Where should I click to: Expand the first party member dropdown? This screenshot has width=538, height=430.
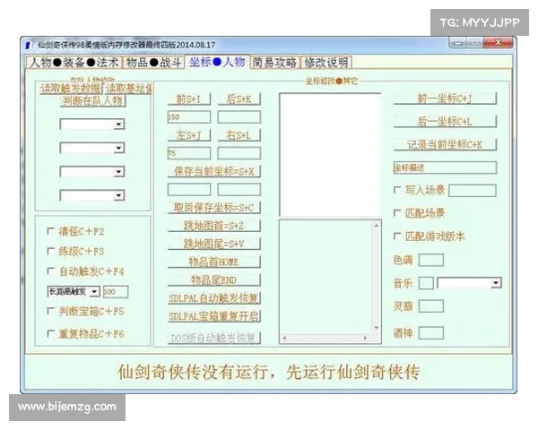[118, 125]
